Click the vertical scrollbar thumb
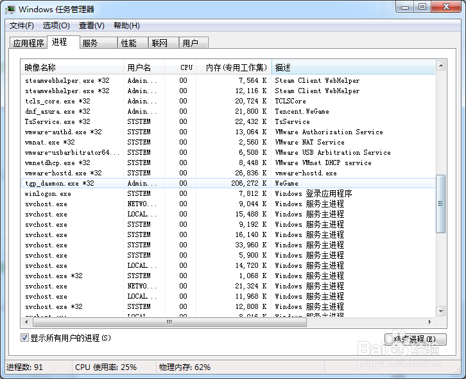Screen dimensions: 466x379 click(x=440, y=204)
